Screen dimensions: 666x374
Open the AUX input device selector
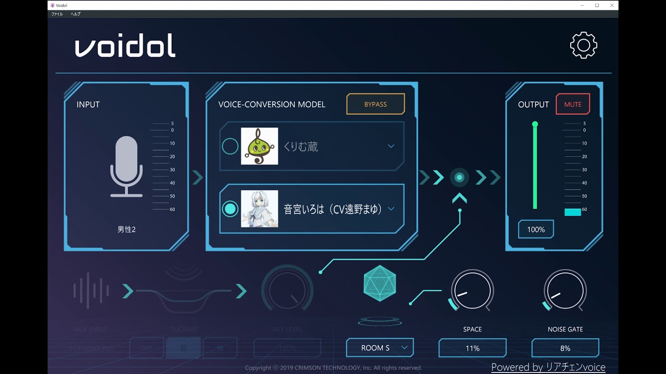point(91,348)
